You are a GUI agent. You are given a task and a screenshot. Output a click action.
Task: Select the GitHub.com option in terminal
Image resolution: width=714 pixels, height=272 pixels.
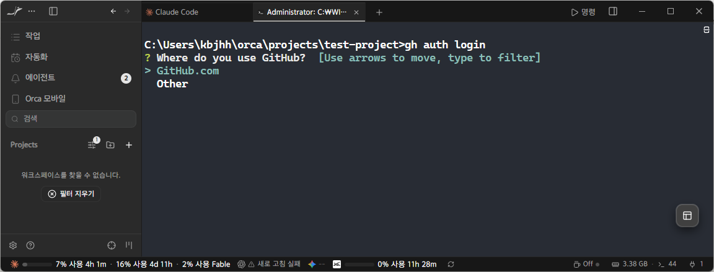(188, 71)
